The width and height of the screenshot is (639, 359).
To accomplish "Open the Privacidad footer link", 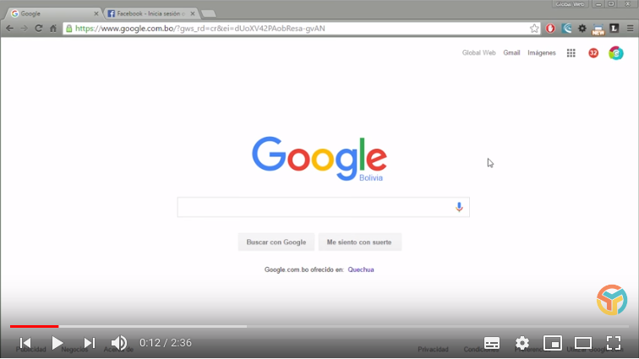I will pyautogui.click(x=433, y=349).
